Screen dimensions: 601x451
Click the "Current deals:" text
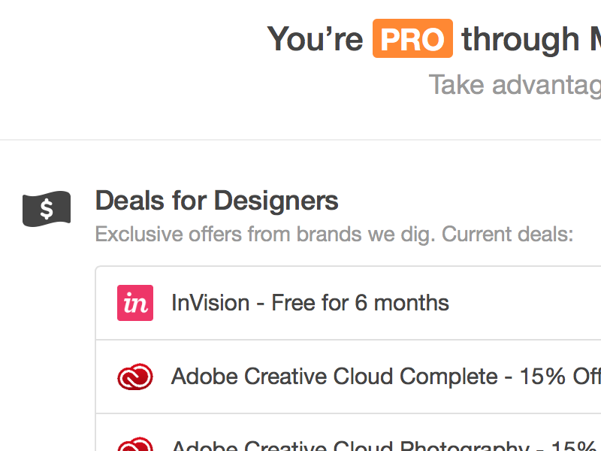coord(507,235)
